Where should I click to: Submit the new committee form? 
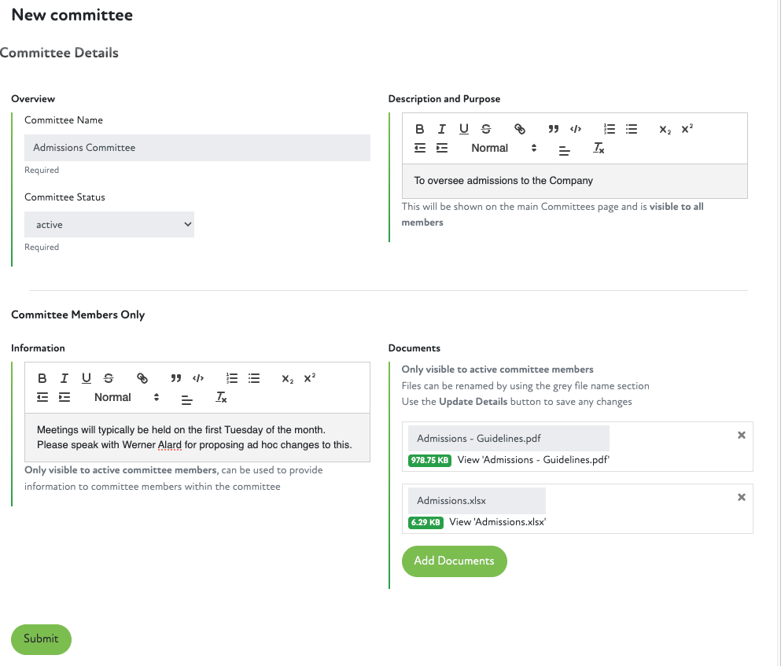pos(41,639)
